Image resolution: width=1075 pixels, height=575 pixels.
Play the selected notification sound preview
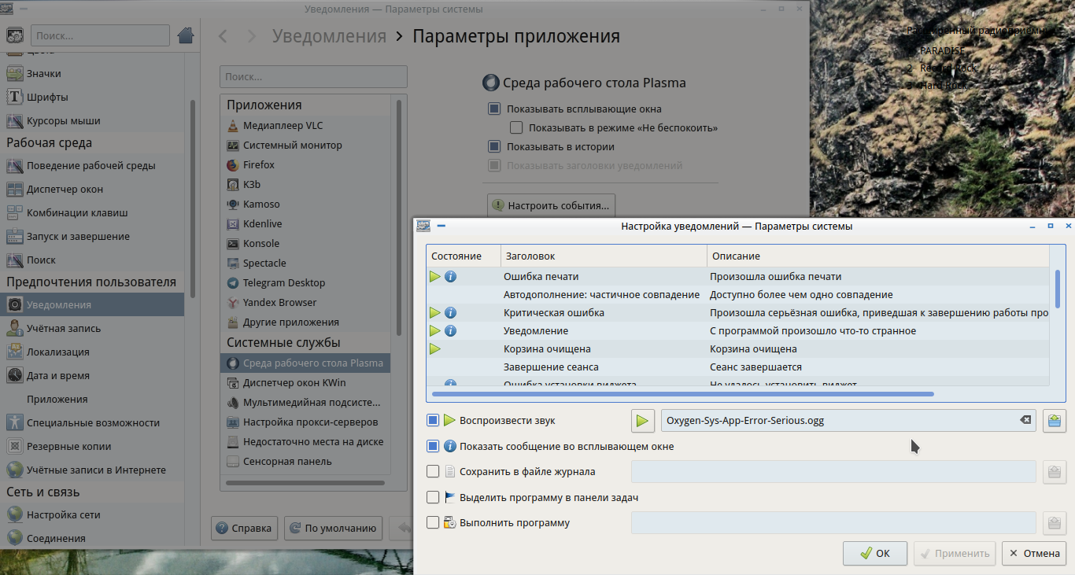pyautogui.click(x=643, y=421)
